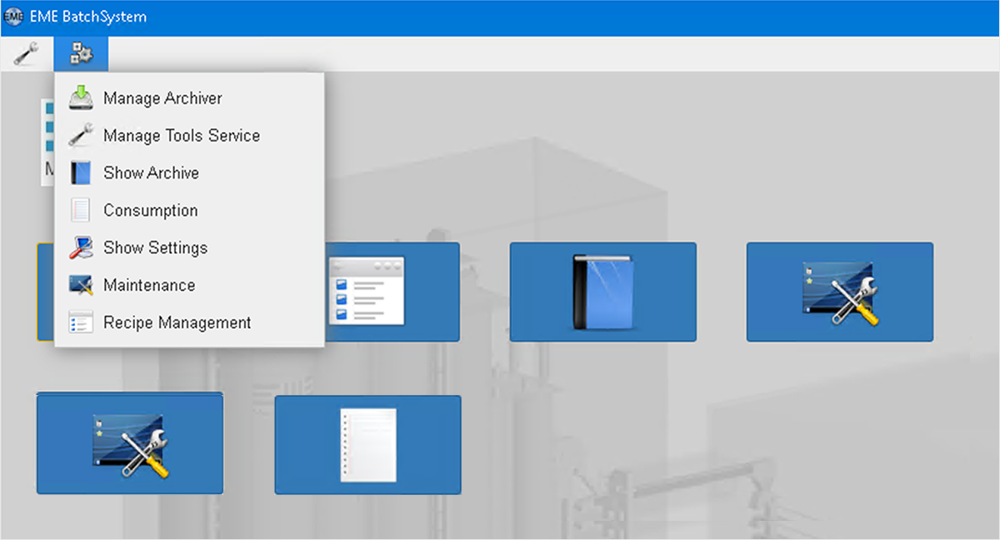Image resolution: width=1000 pixels, height=540 pixels.
Task: Open the wrench tools menu in toolbar
Action: coord(27,55)
